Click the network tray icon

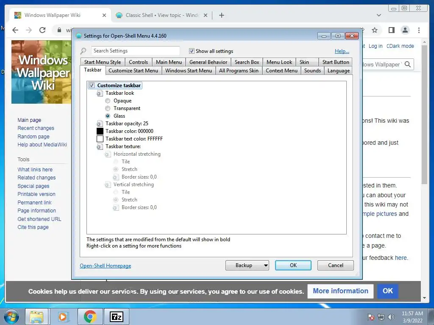pyautogui.click(x=381, y=317)
